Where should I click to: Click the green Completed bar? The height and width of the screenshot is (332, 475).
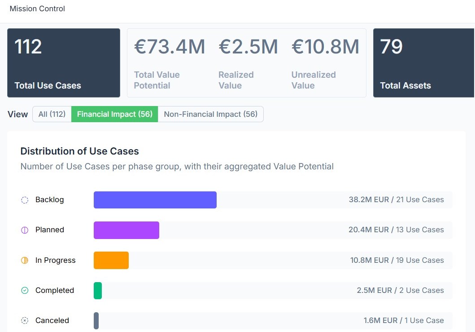98,290
